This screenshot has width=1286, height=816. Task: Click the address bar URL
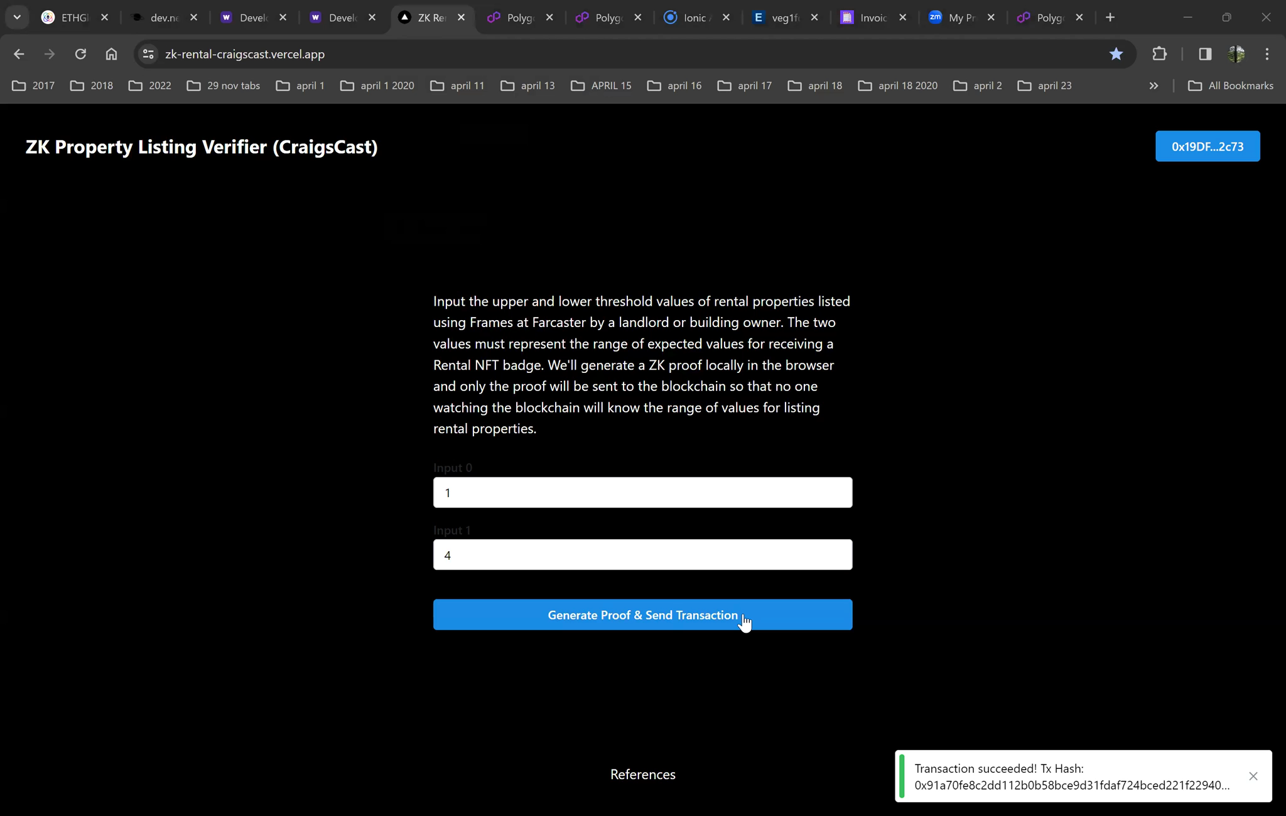coord(245,54)
